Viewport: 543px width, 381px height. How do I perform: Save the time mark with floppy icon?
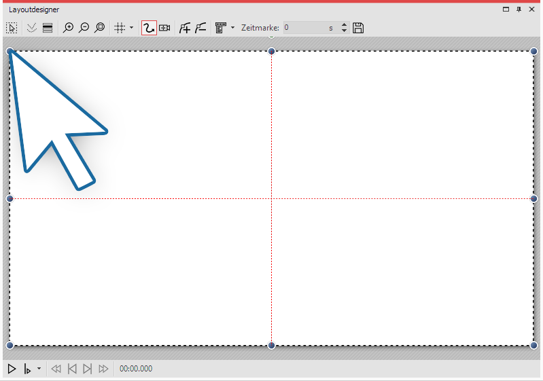[x=359, y=28]
